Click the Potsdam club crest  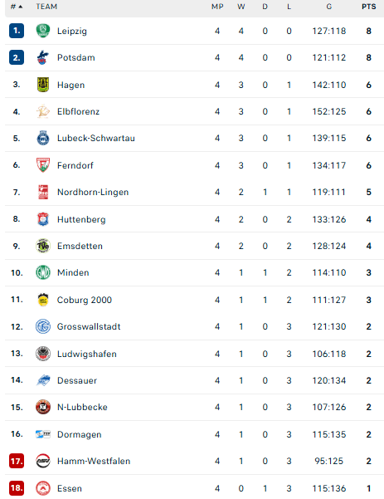click(x=43, y=57)
